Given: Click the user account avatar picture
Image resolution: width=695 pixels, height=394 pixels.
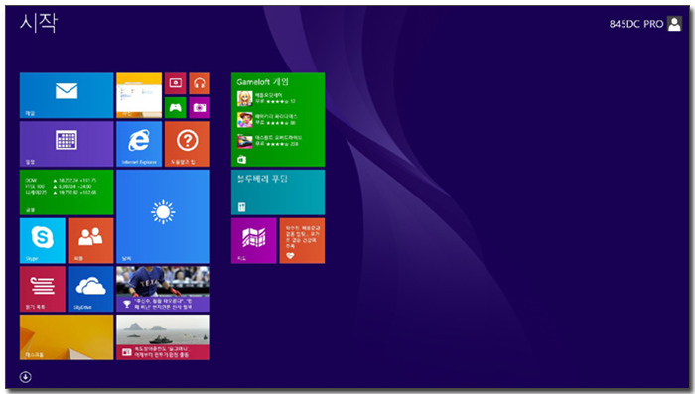Looking at the screenshot, I should [674, 24].
